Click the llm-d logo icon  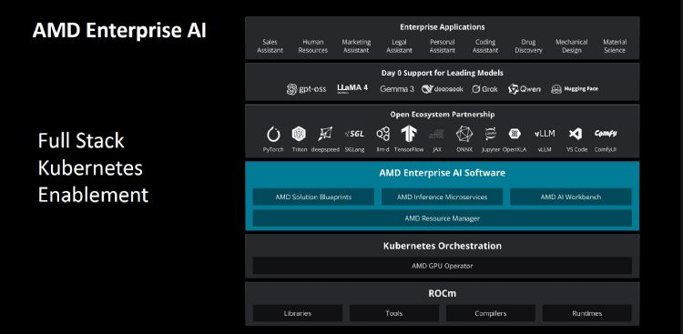point(383,134)
